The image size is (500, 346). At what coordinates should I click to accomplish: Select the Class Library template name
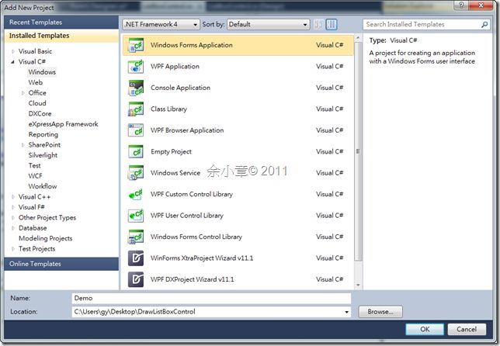[168, 109]
